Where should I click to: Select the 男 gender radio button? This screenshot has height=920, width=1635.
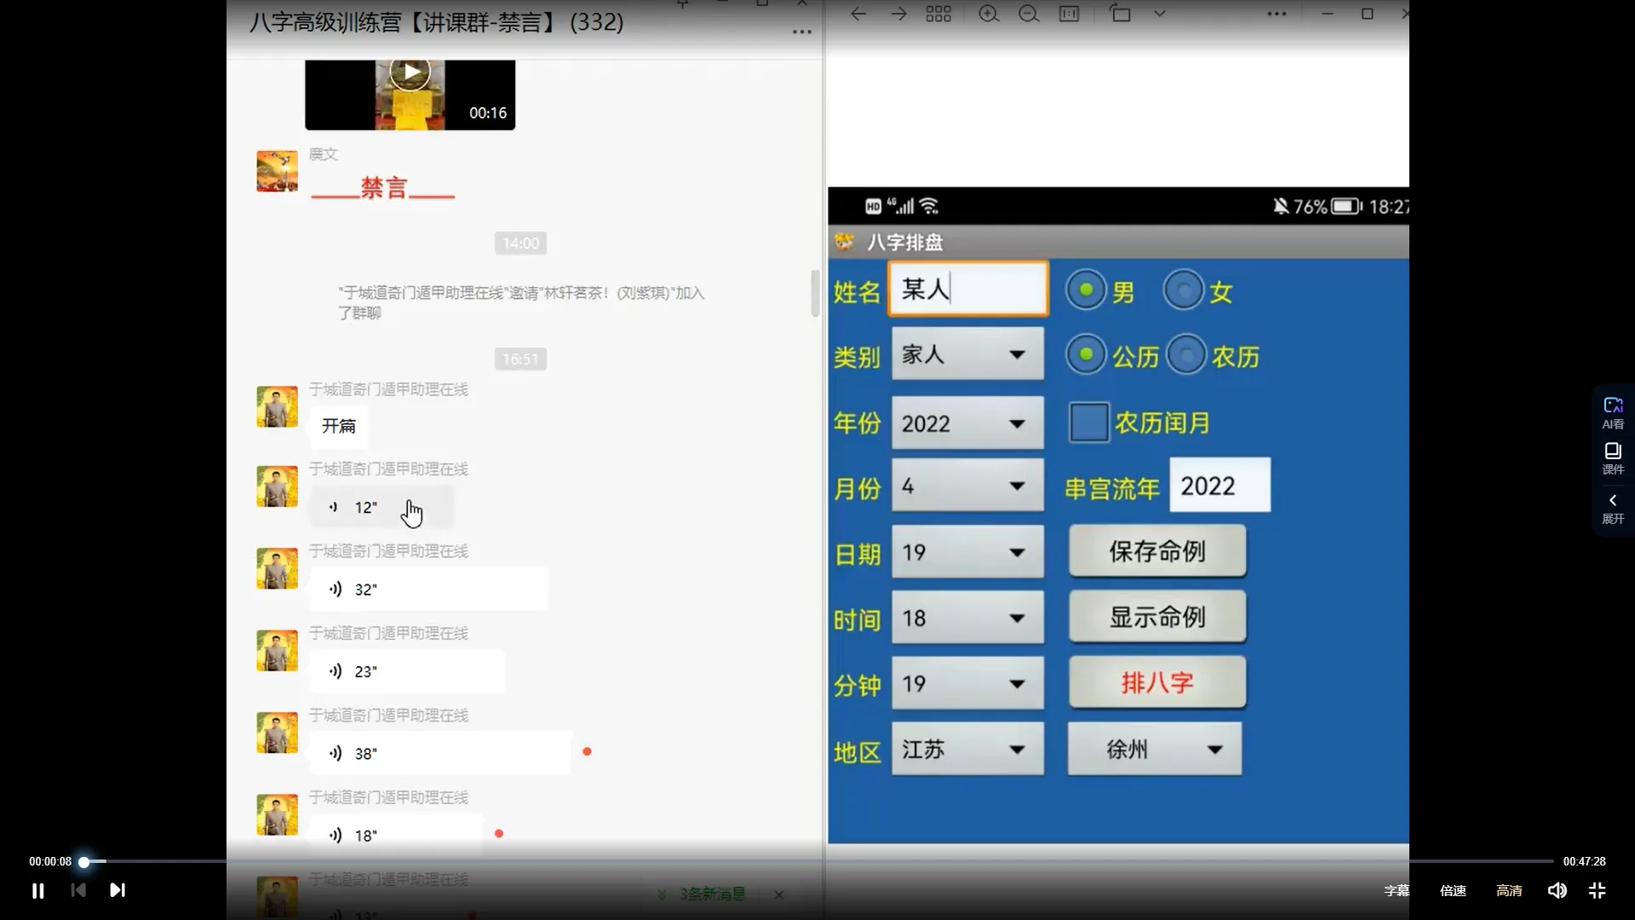point(1086,290)
